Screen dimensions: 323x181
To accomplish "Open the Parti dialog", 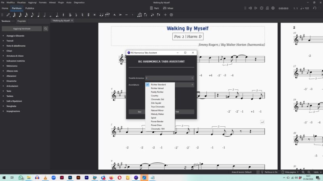I will (x=155, y=8).
